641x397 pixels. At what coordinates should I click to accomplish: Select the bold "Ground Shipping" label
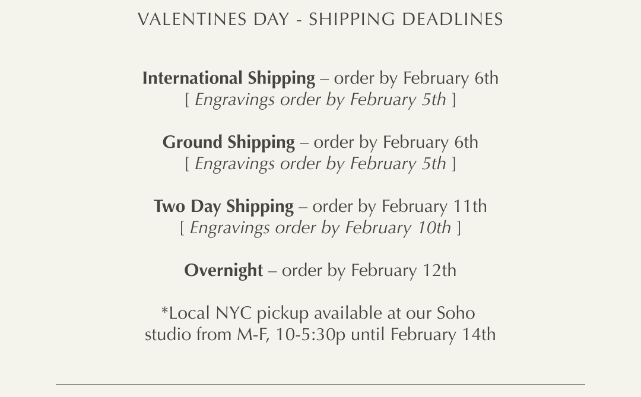click(229, 142)
